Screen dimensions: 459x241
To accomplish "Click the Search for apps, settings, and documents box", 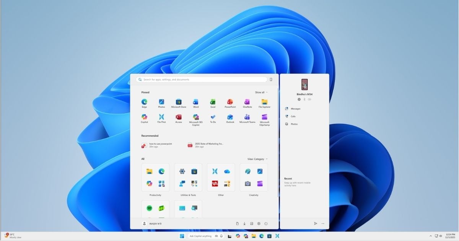I will (202, 80).
